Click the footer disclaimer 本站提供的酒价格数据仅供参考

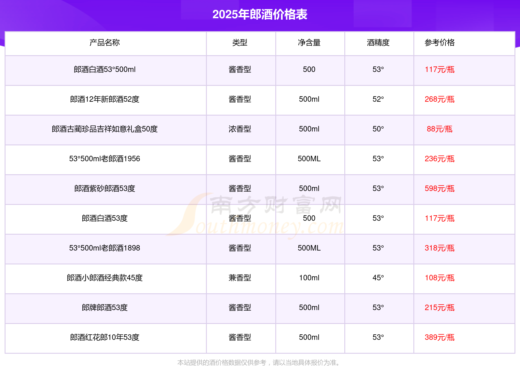pos(222,363)
